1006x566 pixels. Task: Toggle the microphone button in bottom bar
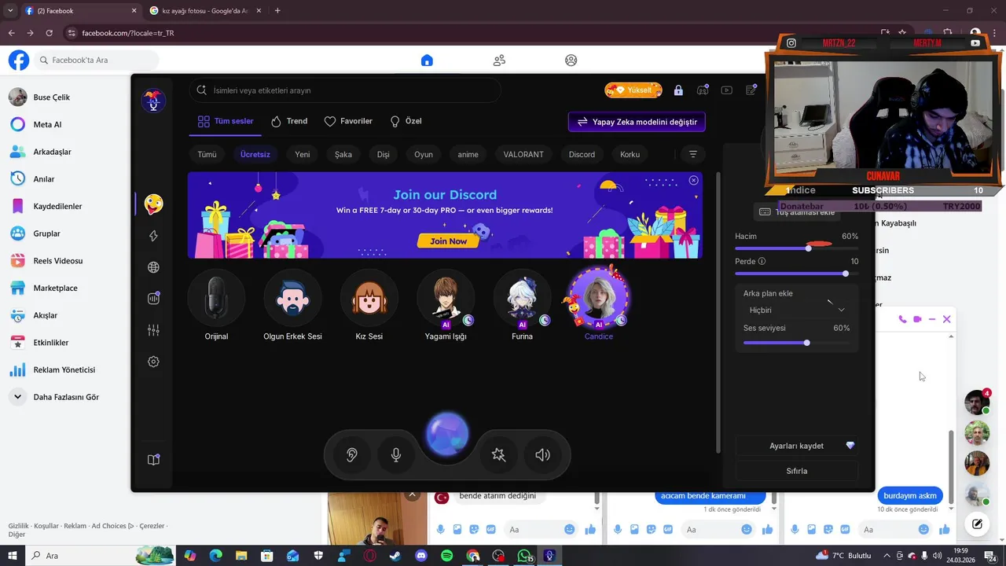click(x=396, y=454)
